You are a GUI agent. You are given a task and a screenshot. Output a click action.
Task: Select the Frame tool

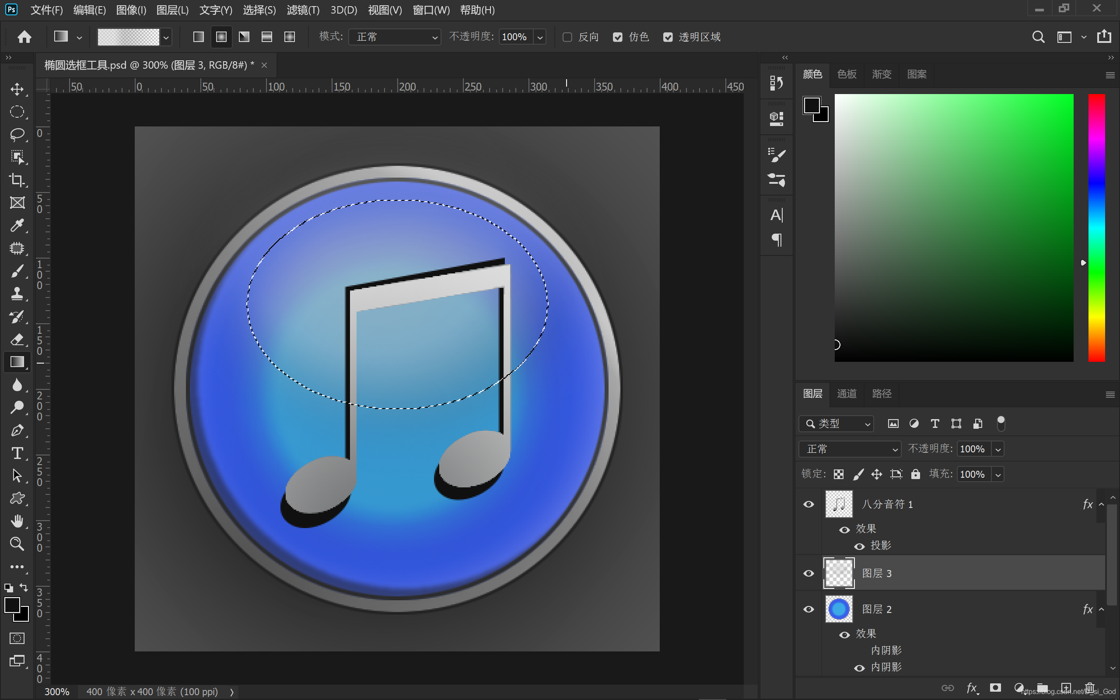[x=17, y=202]
